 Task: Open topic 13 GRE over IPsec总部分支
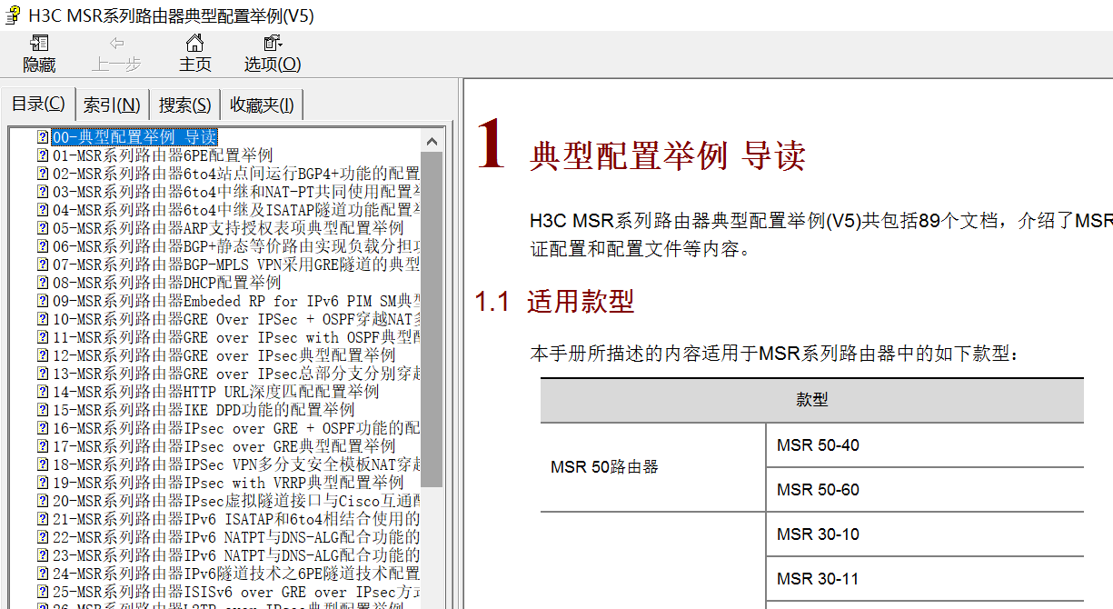(235, 374)
